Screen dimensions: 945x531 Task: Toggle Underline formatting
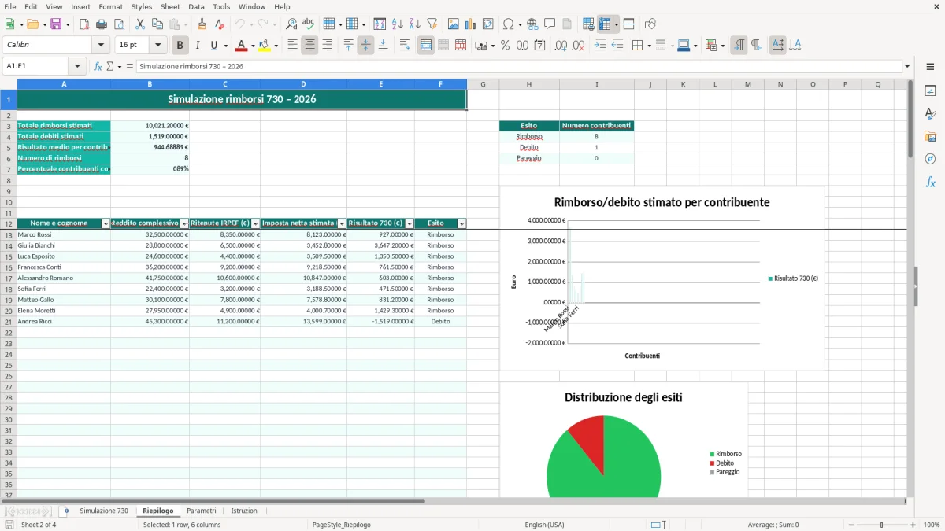pos(213,46)
